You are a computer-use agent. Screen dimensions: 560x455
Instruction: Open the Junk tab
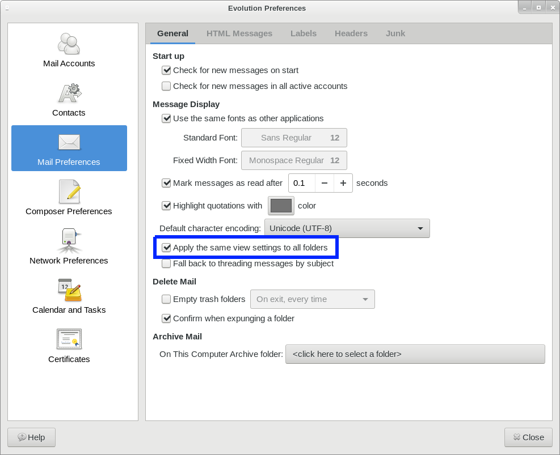395,33
